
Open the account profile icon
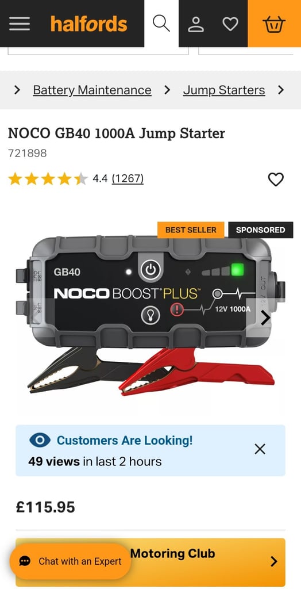tap(196, 24)
